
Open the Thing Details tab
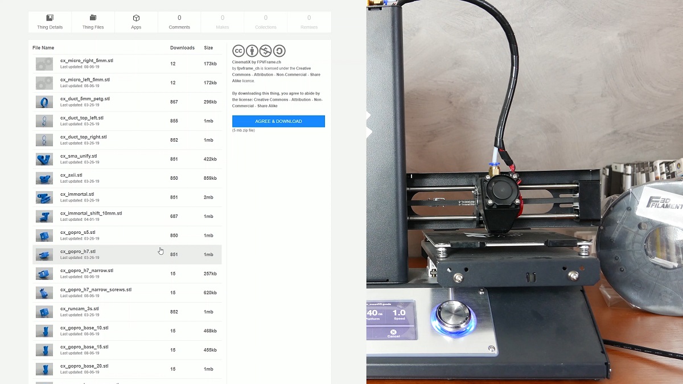[x=50, y=22]
